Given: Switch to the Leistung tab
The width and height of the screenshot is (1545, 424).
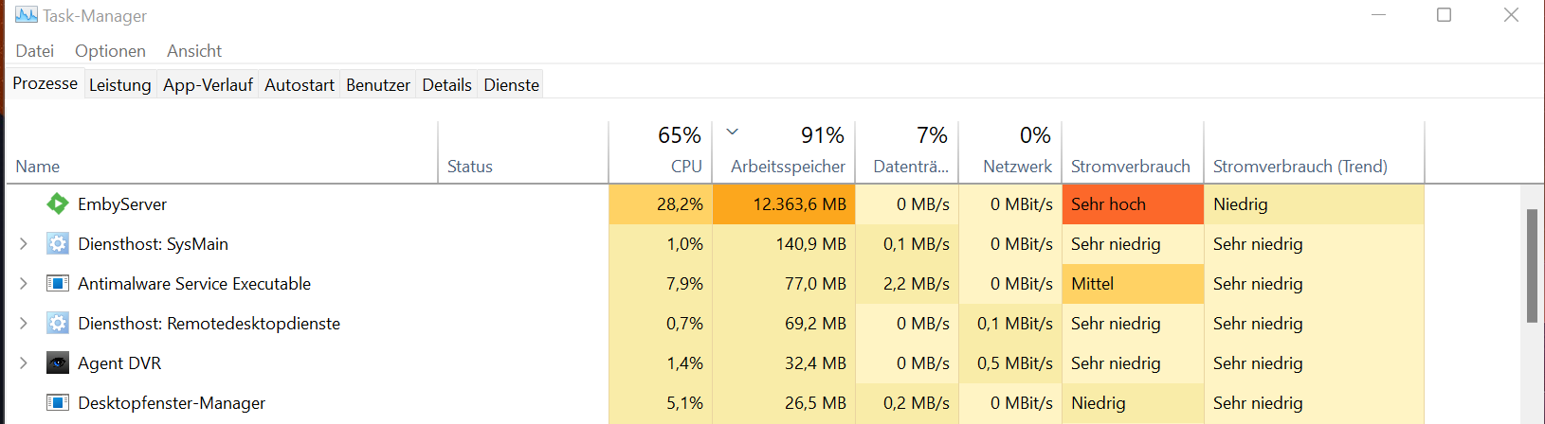Looking at the screenshot, I should coord(119,85).
